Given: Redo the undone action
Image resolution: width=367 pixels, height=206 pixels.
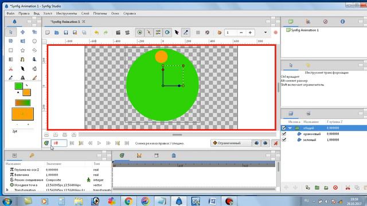Looking at the screenshot, I should coord(106,33).
